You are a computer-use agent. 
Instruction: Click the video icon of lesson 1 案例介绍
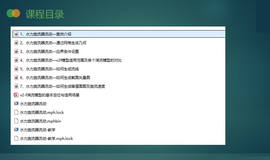coord(16,34)
